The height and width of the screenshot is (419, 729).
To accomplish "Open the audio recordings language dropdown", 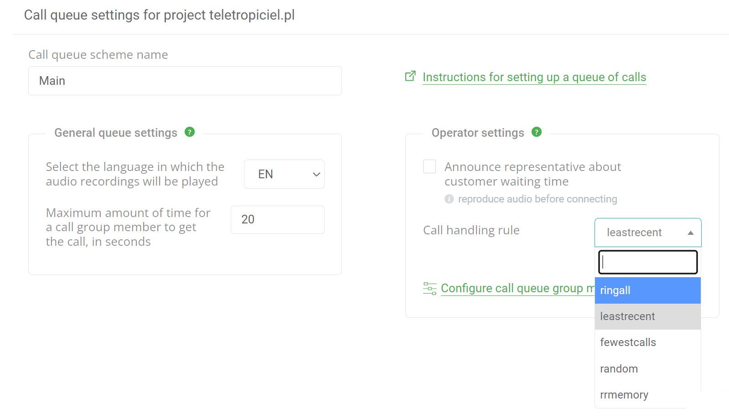I will pos(284,174).
